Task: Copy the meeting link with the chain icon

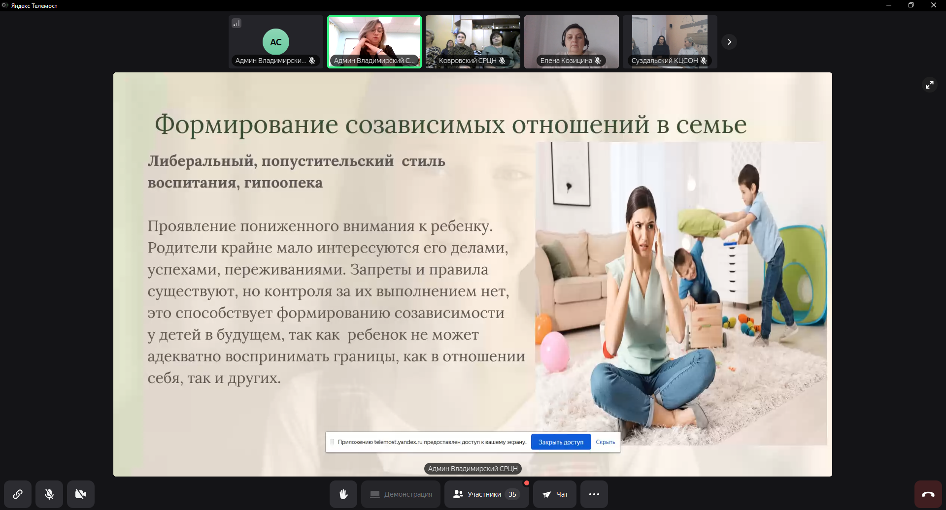Action: tap(18, 494)
